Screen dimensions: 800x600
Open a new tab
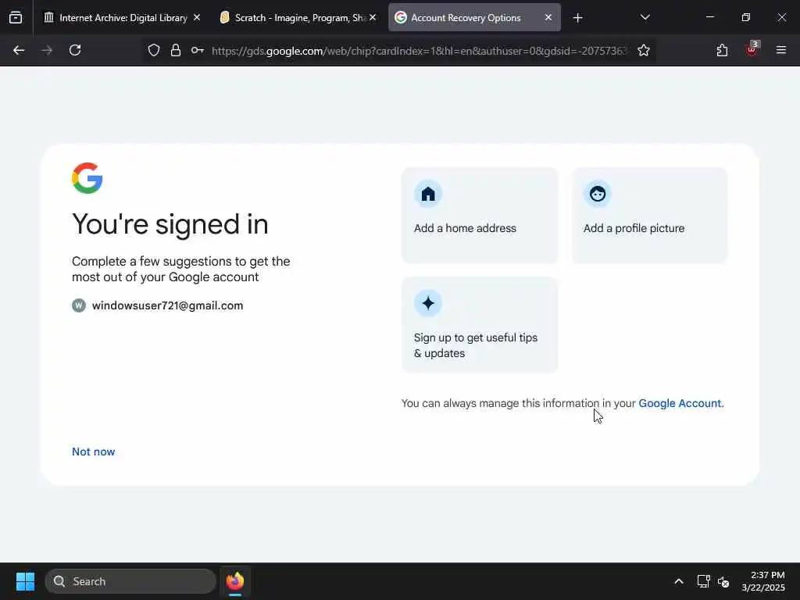click(x=577, y=18)
